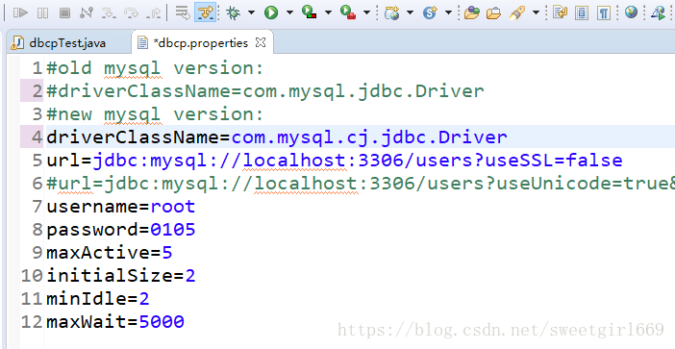Viewport: 675px width, 349px height.
Task: Click commented line '#driverClassName=com.mysql.jdbc.Driver'
Action: click(265, 91)
